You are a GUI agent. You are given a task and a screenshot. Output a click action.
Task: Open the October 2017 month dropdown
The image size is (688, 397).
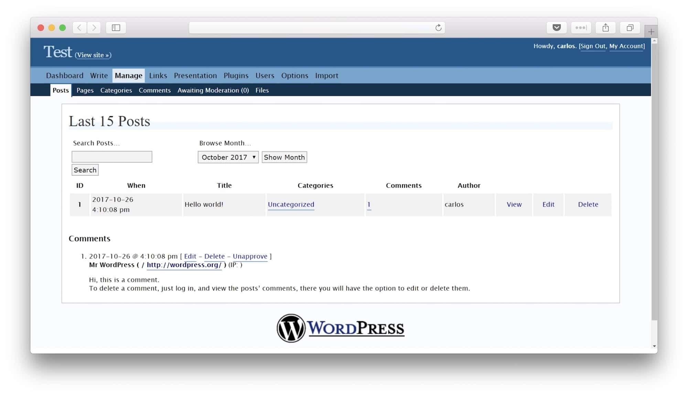(x=228, y=157)
